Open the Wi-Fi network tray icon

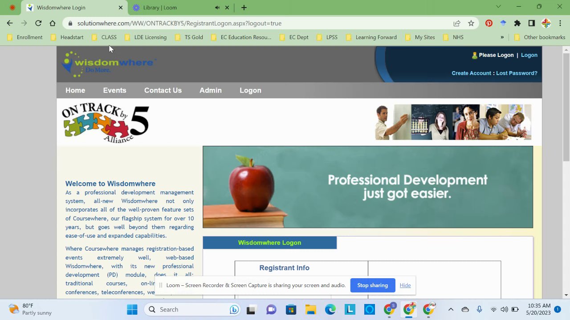(493, 310)
